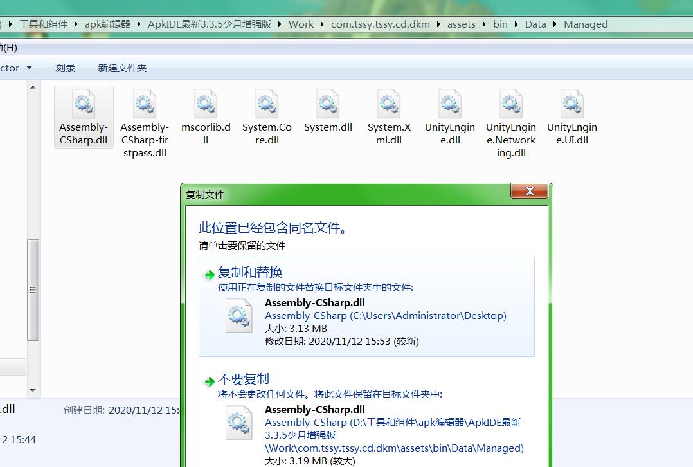693x467 pixels.
Task: Select the System.Core.dll file
Action: click(x=267, y=104)
